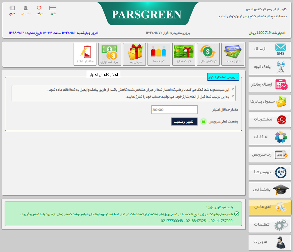Open the تعرفه ها (tariffs) price tags icon
Screen dimensions: 293x252
tap(159, 54)
